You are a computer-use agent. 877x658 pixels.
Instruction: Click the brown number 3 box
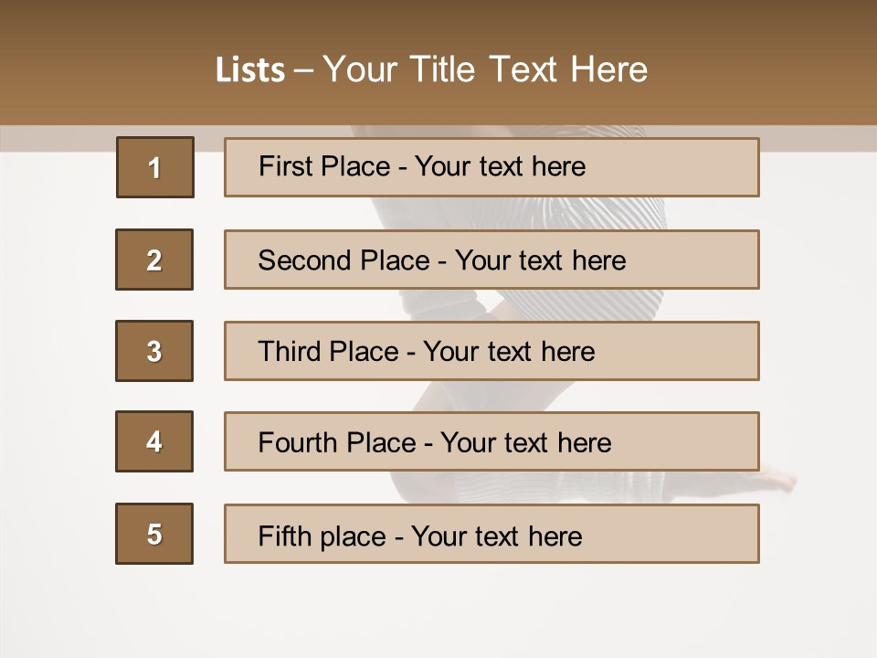click(x=154, y=351)
